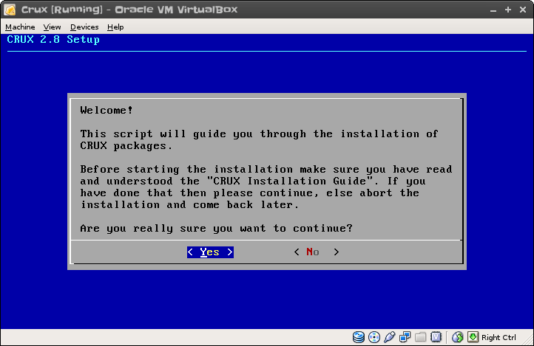The width and height of the screenshot is (534, 346).
Task: Choose Yes to continue CRUX setup
Action: click(210, 252)
